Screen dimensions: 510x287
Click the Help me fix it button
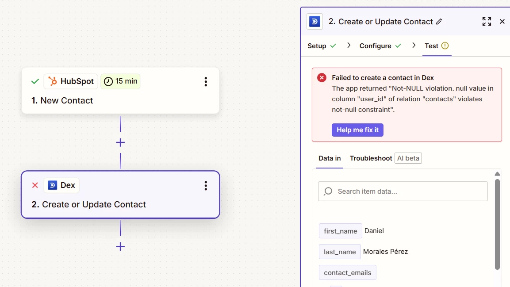click(x=357, y=130)
